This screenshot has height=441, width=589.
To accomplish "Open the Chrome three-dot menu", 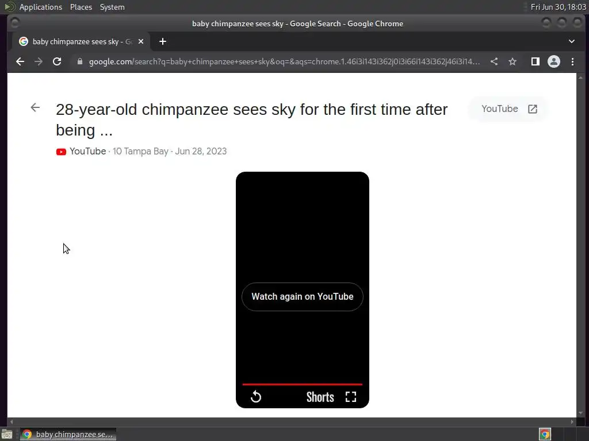I will click(x=572, y=61).
